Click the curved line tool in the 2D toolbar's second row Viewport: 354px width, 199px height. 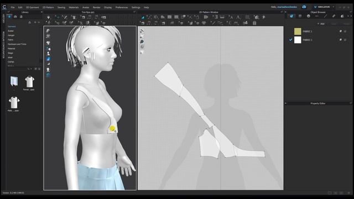(220, 23)
